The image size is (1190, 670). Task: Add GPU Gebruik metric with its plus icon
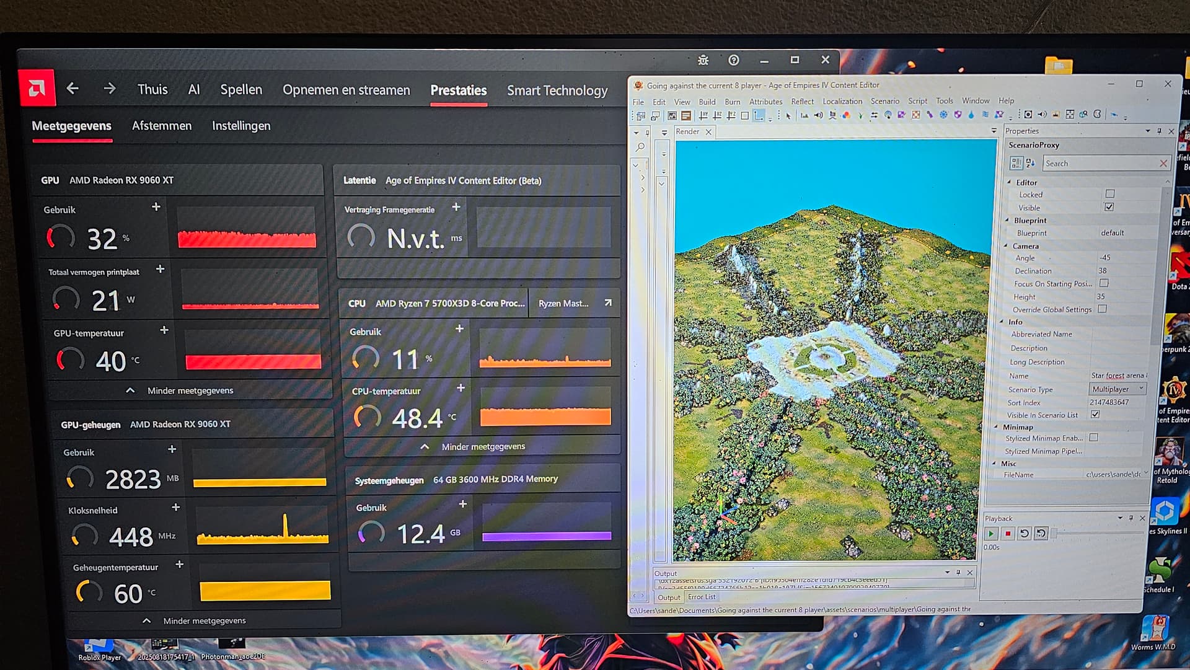point(156,206)
